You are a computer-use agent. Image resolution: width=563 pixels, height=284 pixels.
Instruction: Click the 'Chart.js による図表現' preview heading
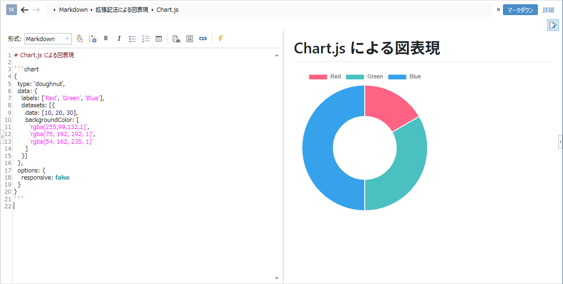pyautogui.click(x=367, y=48)
